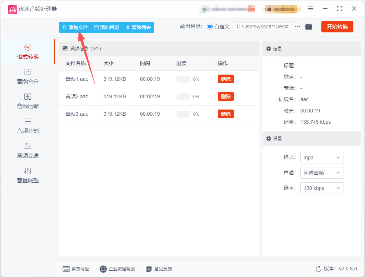Click the progress bar of 音频1.aac
The height and width of the screenshot is (278, 365).
pos(183,79)
